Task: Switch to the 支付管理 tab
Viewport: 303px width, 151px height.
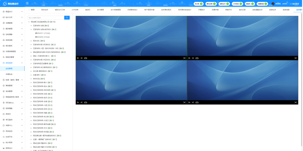Action: tap(100, 10)
